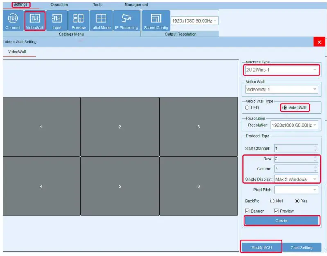Click the Create button
This screenshot has height=256, width=327.
point(281,220)
